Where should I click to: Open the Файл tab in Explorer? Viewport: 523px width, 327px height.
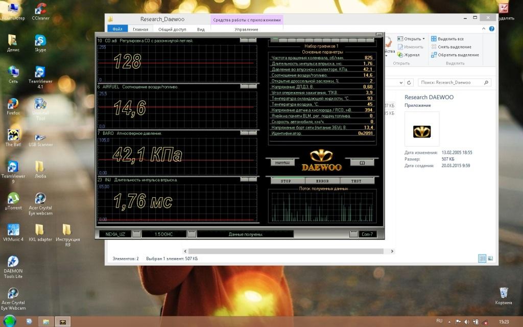pyautogui.click(x=117, y=30)
